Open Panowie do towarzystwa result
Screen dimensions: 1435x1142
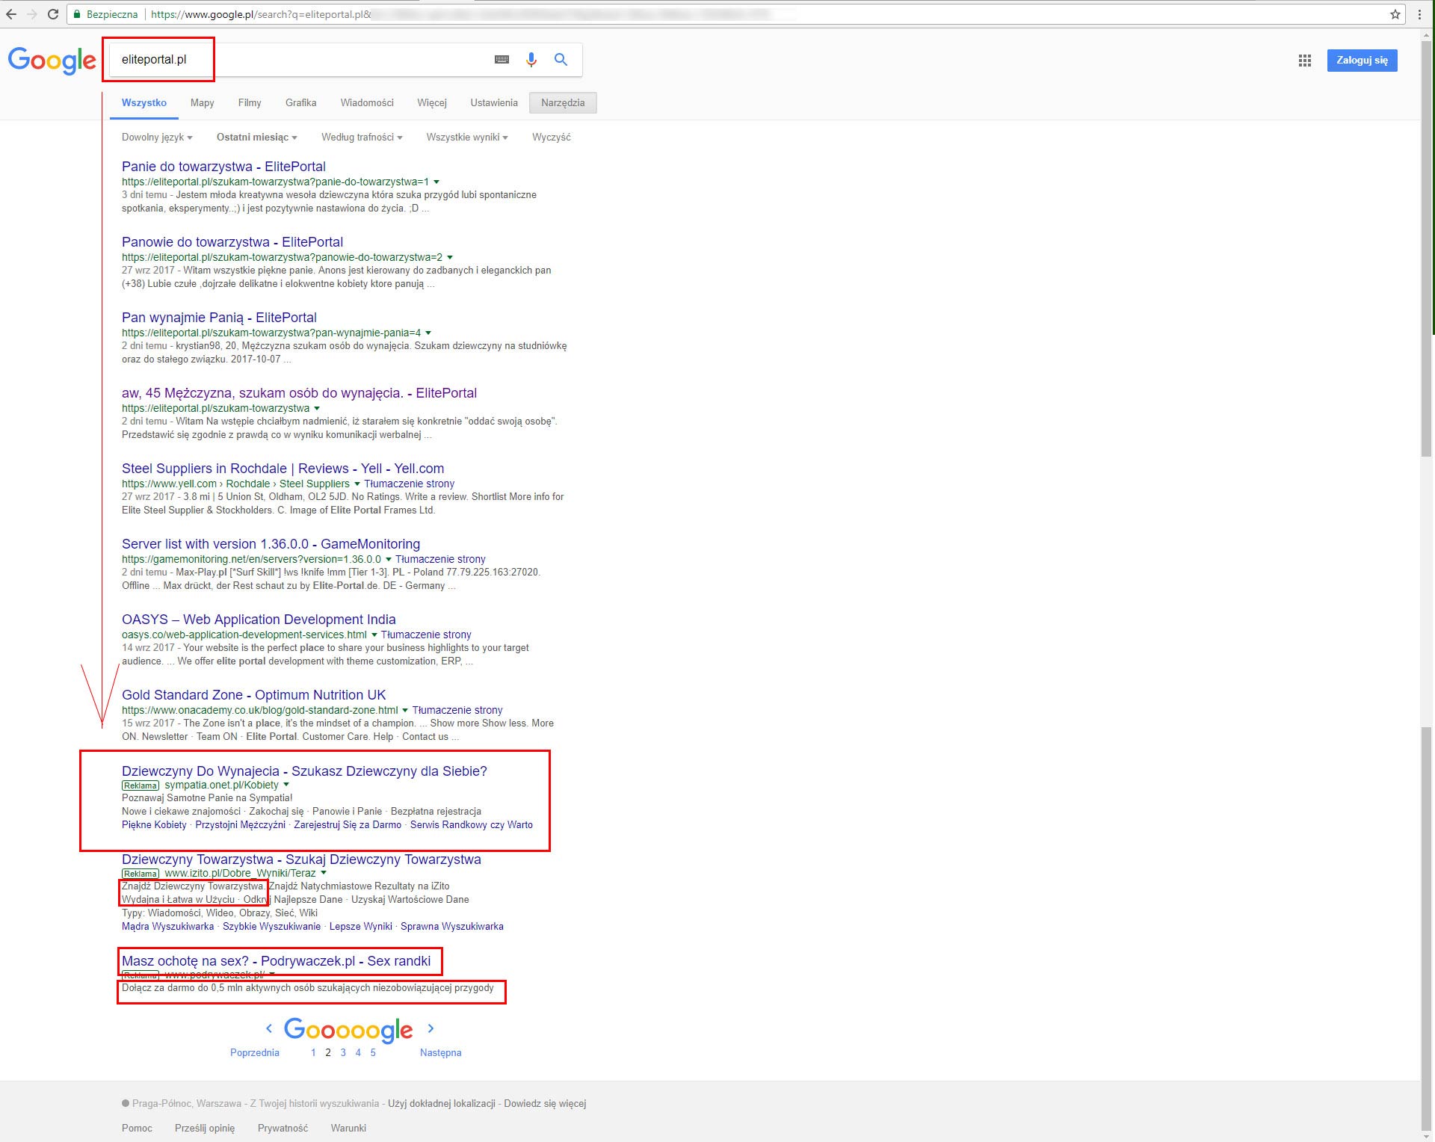tap(232, 242)
